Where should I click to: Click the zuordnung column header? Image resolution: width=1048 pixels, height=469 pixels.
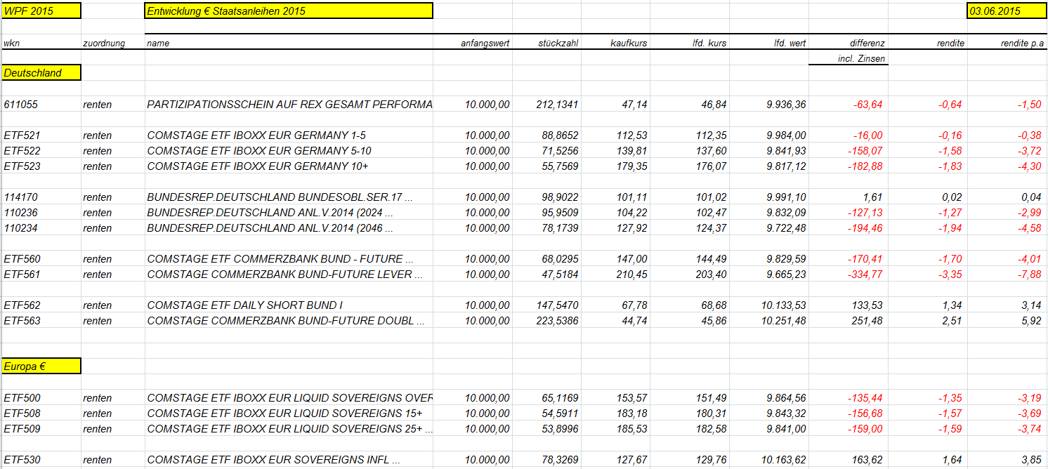coord(112,43)
